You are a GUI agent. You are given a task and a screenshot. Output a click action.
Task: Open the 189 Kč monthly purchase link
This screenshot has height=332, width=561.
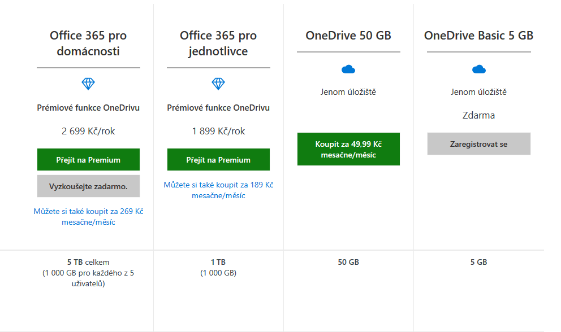(218, 190)
